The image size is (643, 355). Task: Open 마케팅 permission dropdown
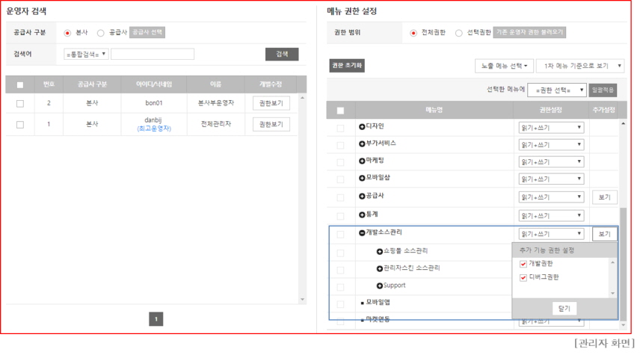(x=551, y=162)
